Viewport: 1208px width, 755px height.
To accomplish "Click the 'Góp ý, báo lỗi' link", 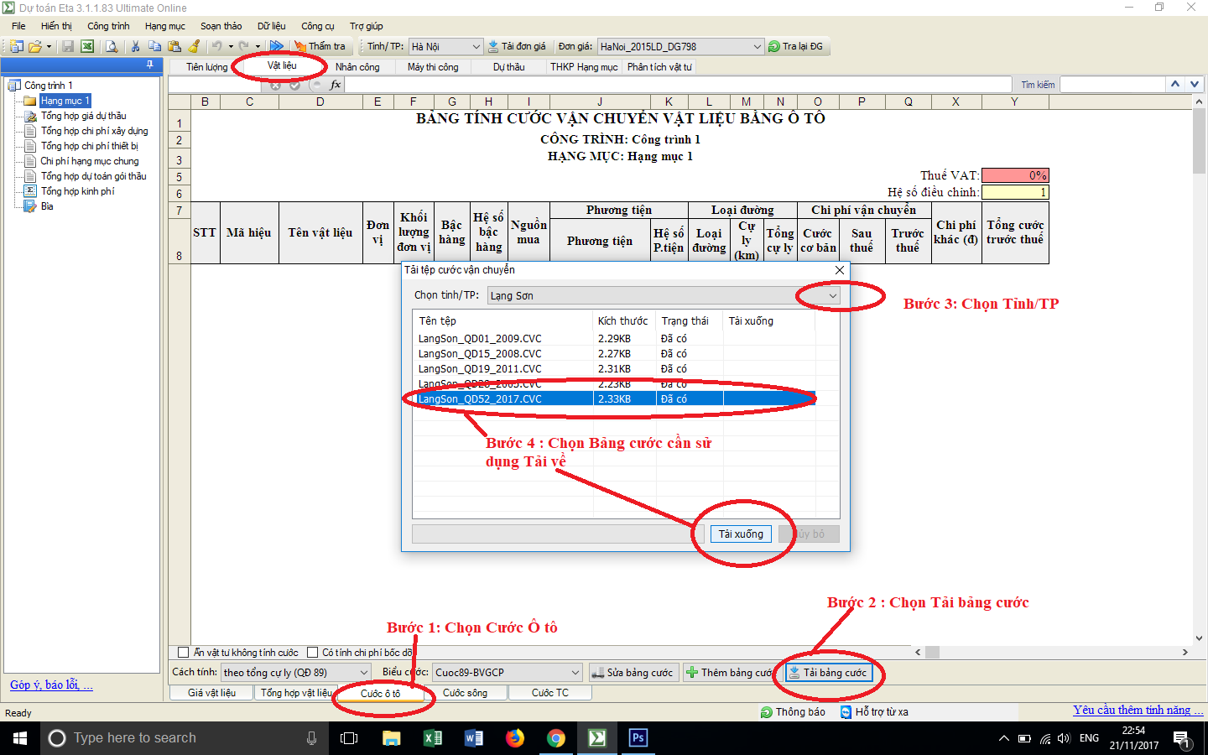I will pyautogui.click(x=51, y=685).
